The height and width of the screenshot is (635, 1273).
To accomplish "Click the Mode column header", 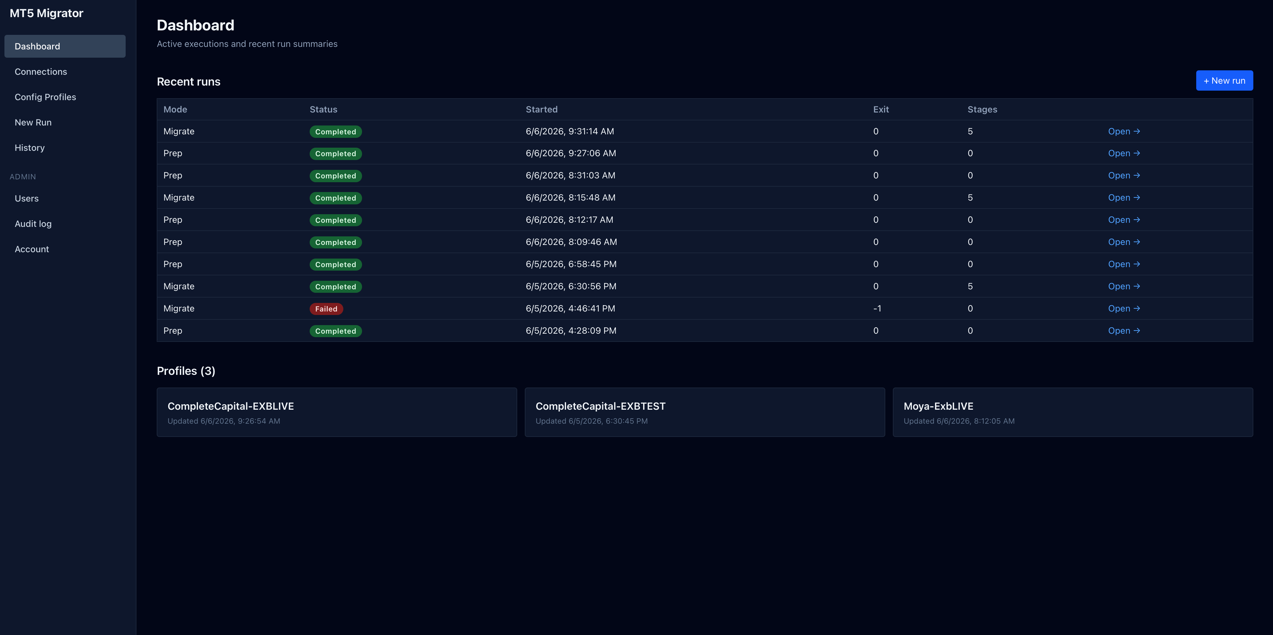I will click(x=175, y=110).
